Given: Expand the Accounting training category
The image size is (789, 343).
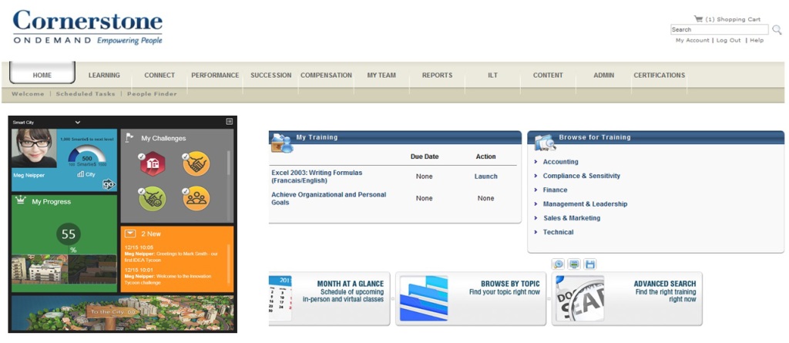Looking at the screenshot, I should point(560,162).
